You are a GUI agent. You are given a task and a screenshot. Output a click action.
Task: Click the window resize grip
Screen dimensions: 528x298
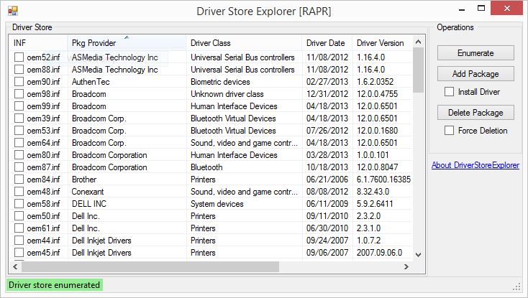click(x=517, y=287)
